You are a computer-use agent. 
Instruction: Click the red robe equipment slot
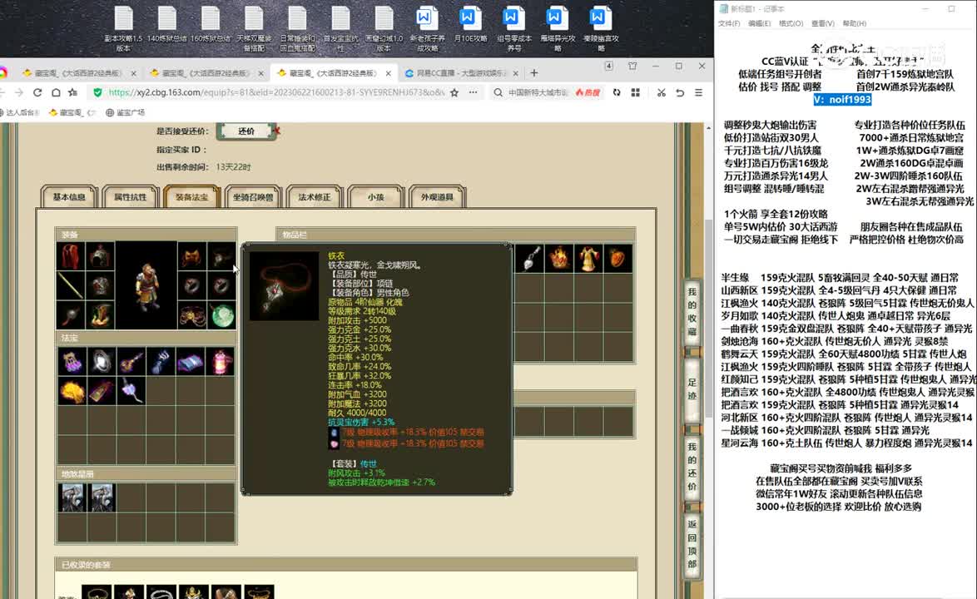[71, 256]
